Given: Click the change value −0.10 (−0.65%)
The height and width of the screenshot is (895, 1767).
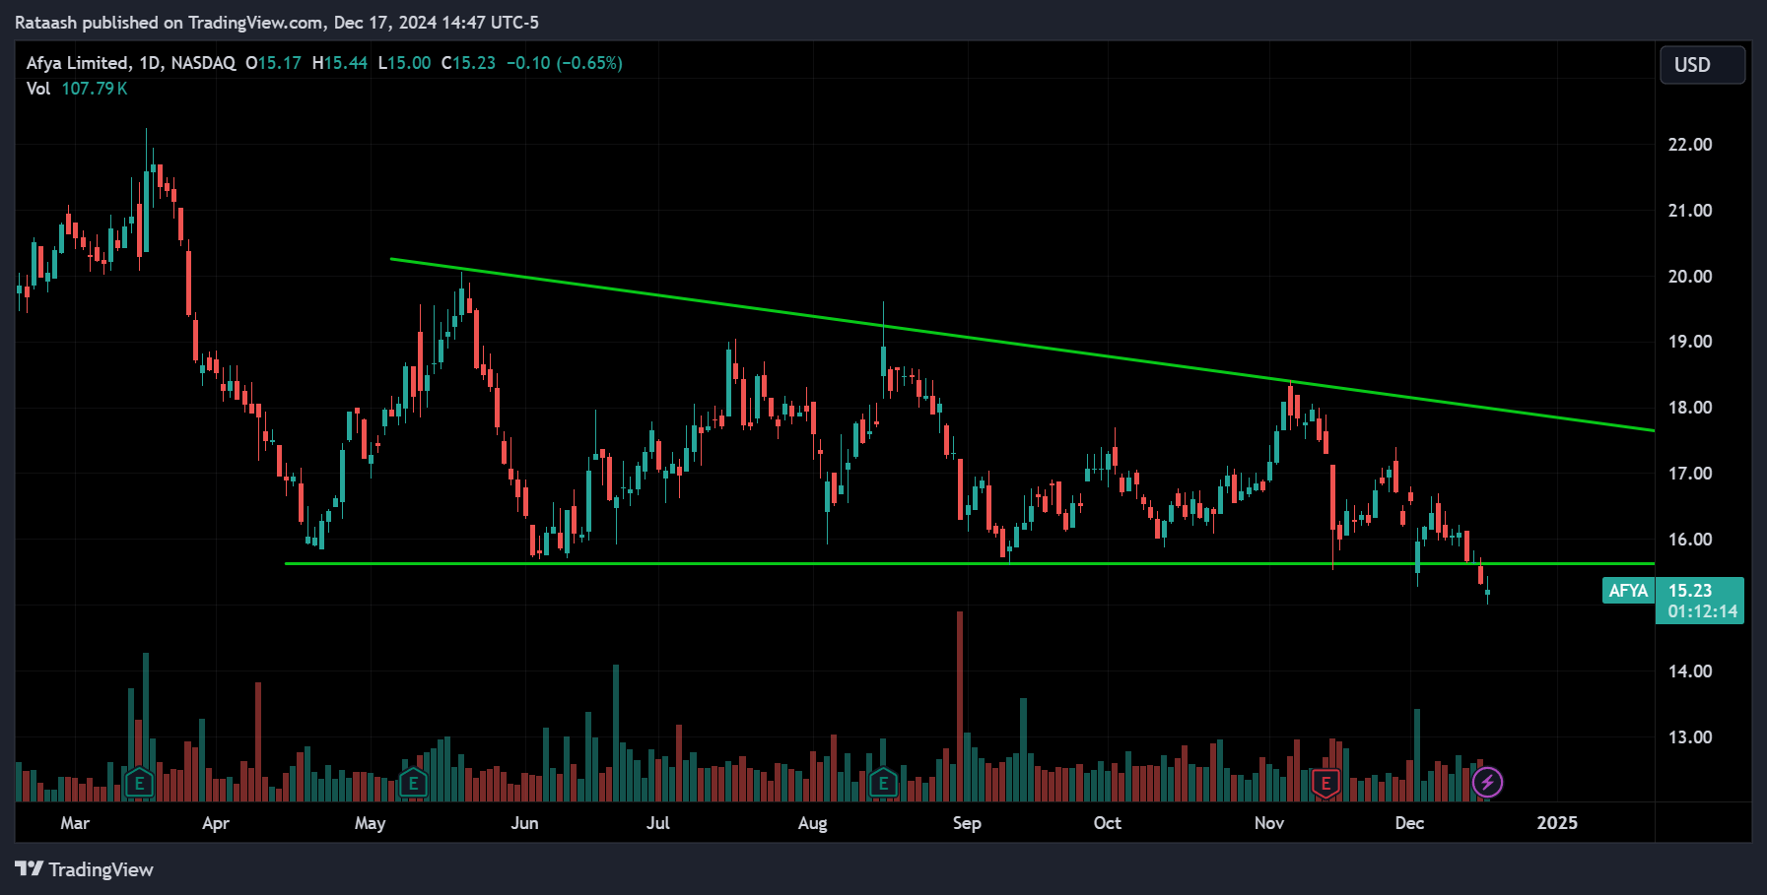Looking at the screenshot, I should point(565,63).
